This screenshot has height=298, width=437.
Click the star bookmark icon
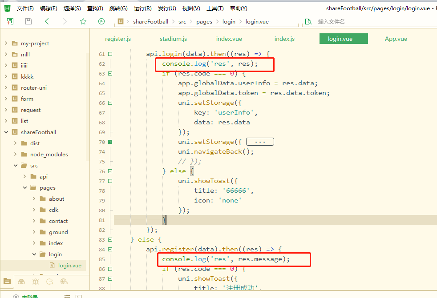click(83, 21)
